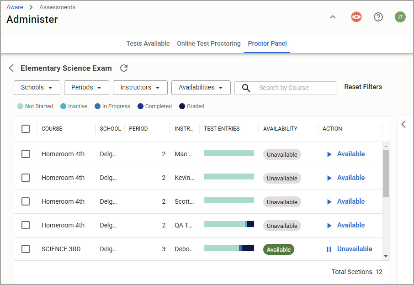Collapse header using the up chevron
The width and height of the screenshot is (414, 285).
click(333, 17)
